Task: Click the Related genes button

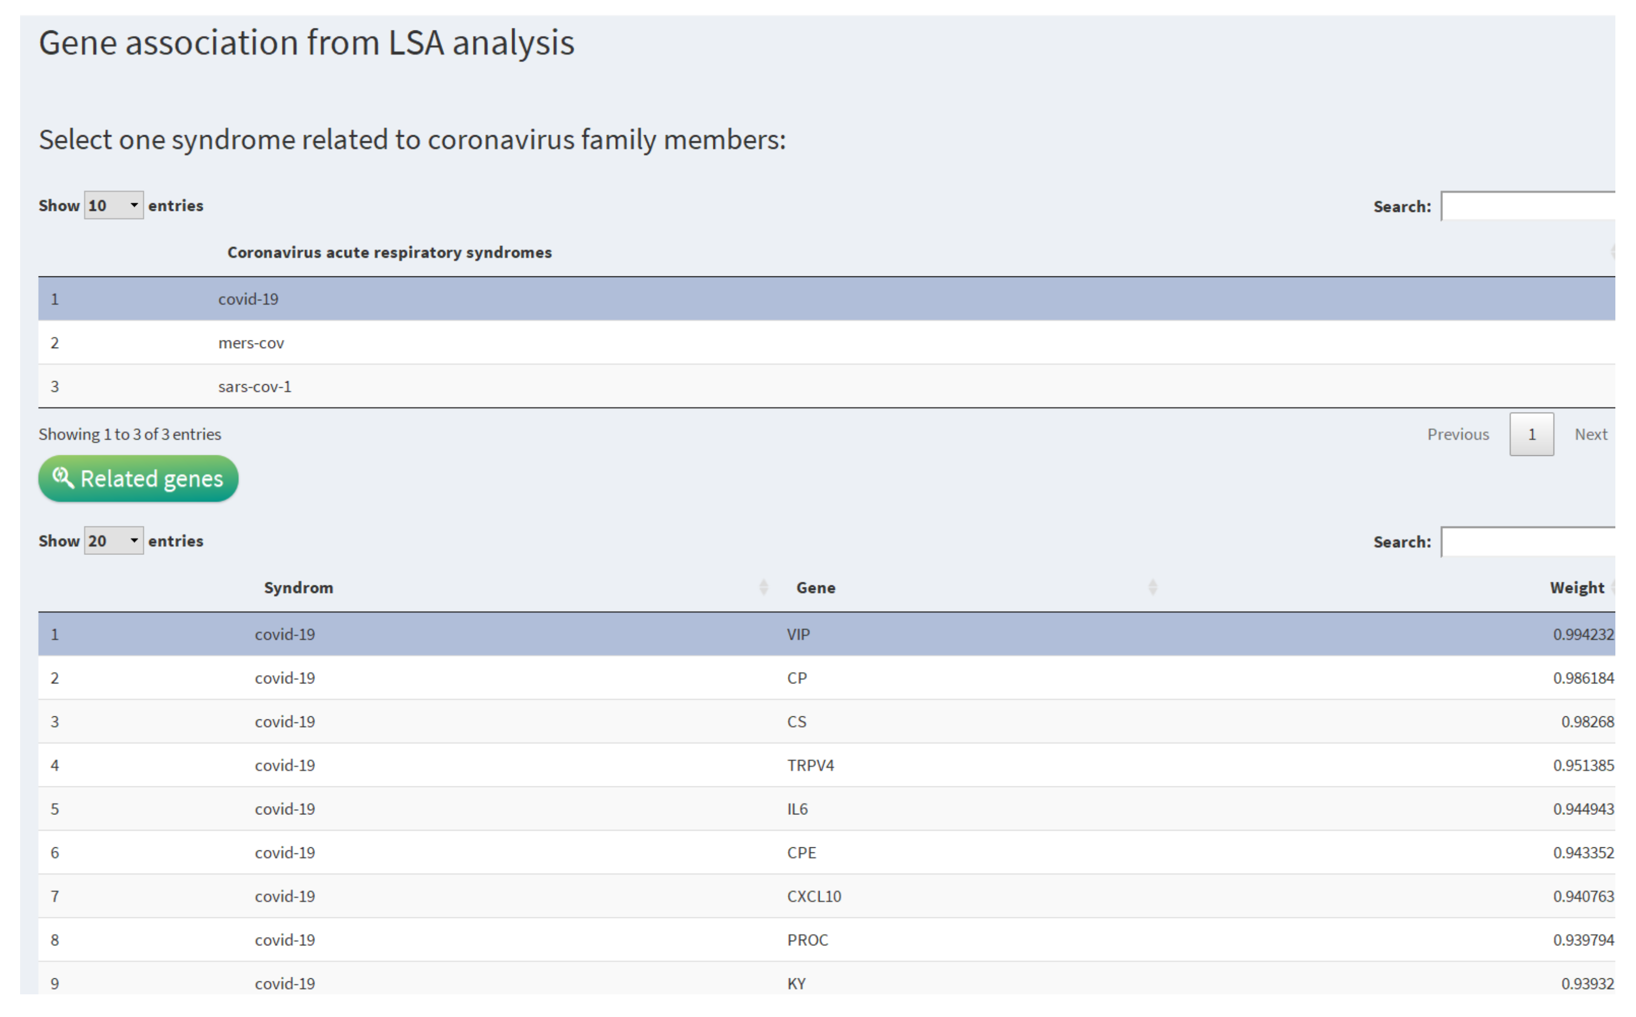Action: (x=138, y=479)
